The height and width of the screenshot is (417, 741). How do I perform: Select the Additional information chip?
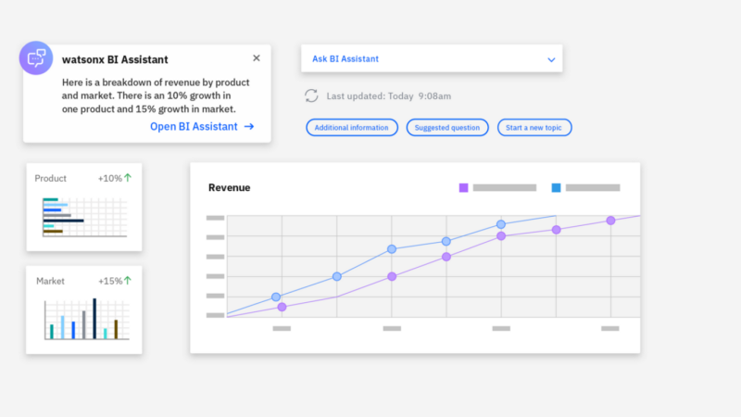(351, 127)
